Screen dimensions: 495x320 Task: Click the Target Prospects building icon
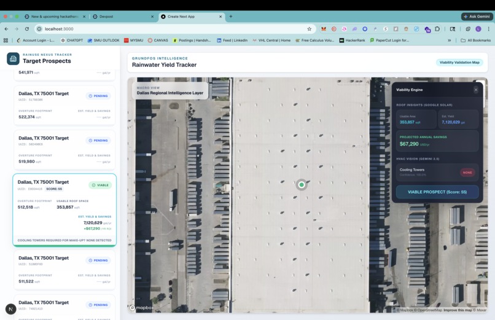click(x=13, y=59)
